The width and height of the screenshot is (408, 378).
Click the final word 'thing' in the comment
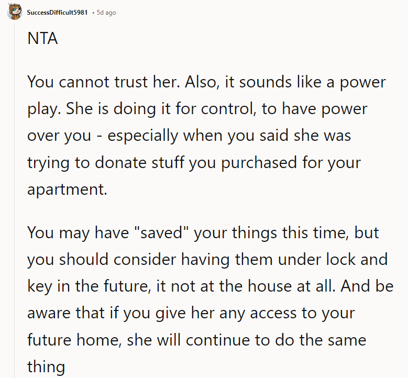[46, 366]
